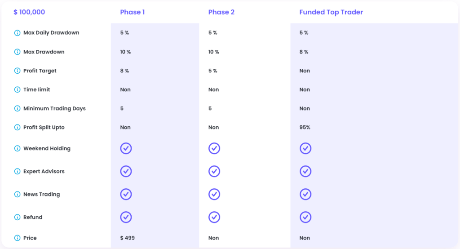The width and height of the screenshot is (460, 249).
Task: Click the Funded Top Trader heading
Action: pos(331,12)
